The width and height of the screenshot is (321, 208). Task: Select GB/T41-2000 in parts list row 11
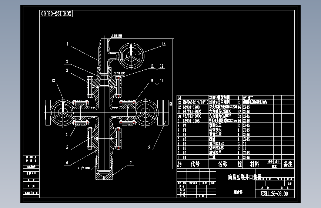[x=192, y=111]
